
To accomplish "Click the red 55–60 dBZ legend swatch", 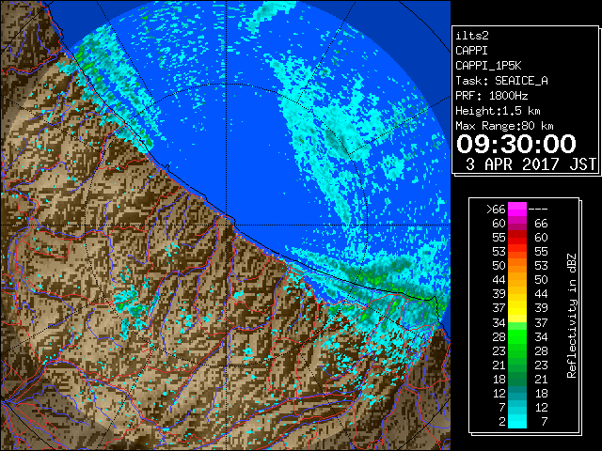I will point(517,238).
